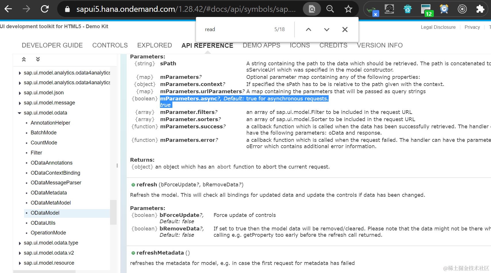Click the sap.ui.model.json label
The height and width of the screenshot is (273, 491).
pos(44,93)
